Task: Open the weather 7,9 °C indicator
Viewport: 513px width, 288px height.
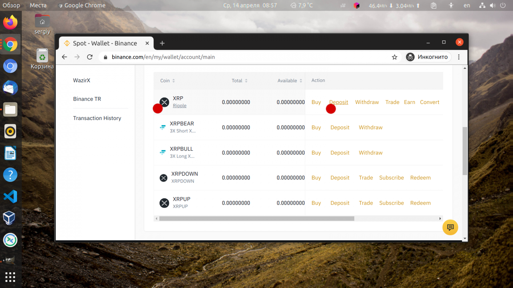Action: click(302, 5)
